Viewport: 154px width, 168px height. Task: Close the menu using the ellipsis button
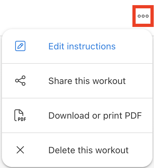point(143,16)
